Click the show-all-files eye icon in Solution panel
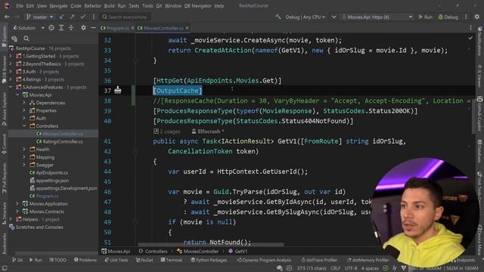The height and width of the screenshot is (272, 484). tap(14, 39)
